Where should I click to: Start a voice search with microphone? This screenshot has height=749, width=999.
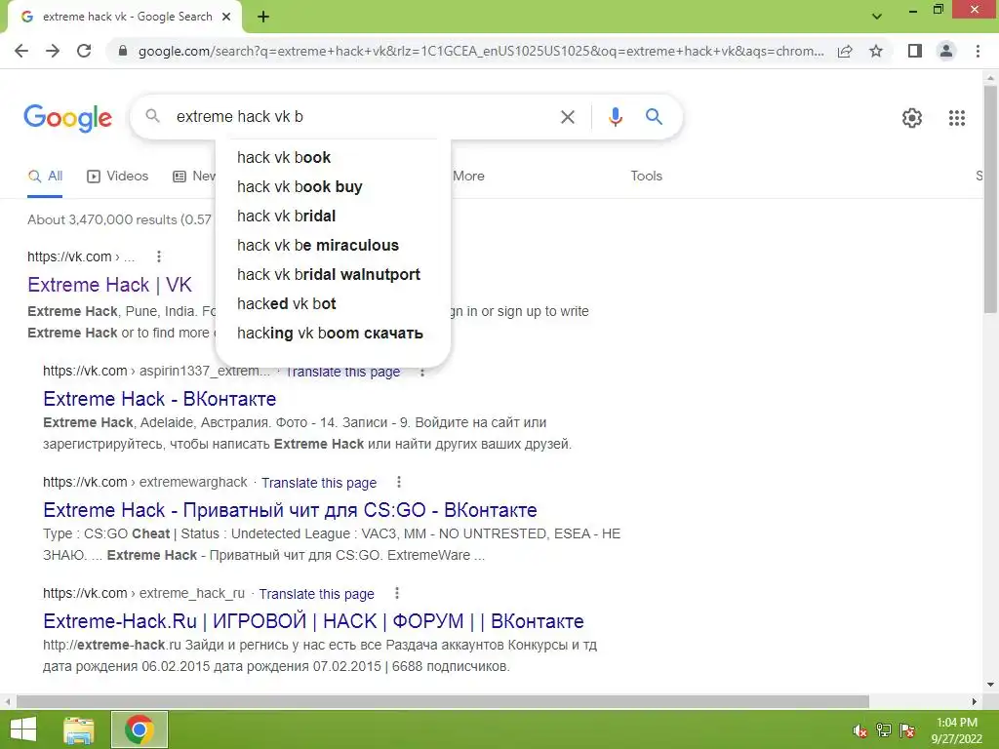tap(615, 117)
